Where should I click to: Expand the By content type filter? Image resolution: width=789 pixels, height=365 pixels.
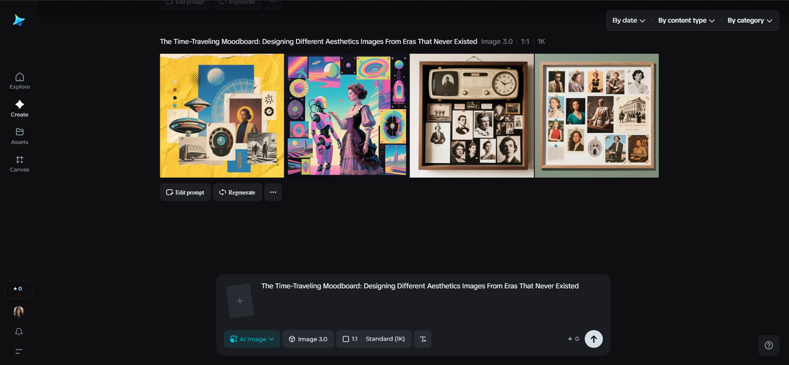pos(686,20)
